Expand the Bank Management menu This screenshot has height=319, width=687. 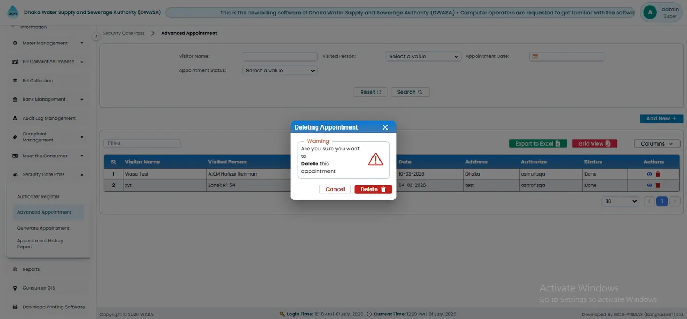49,100
